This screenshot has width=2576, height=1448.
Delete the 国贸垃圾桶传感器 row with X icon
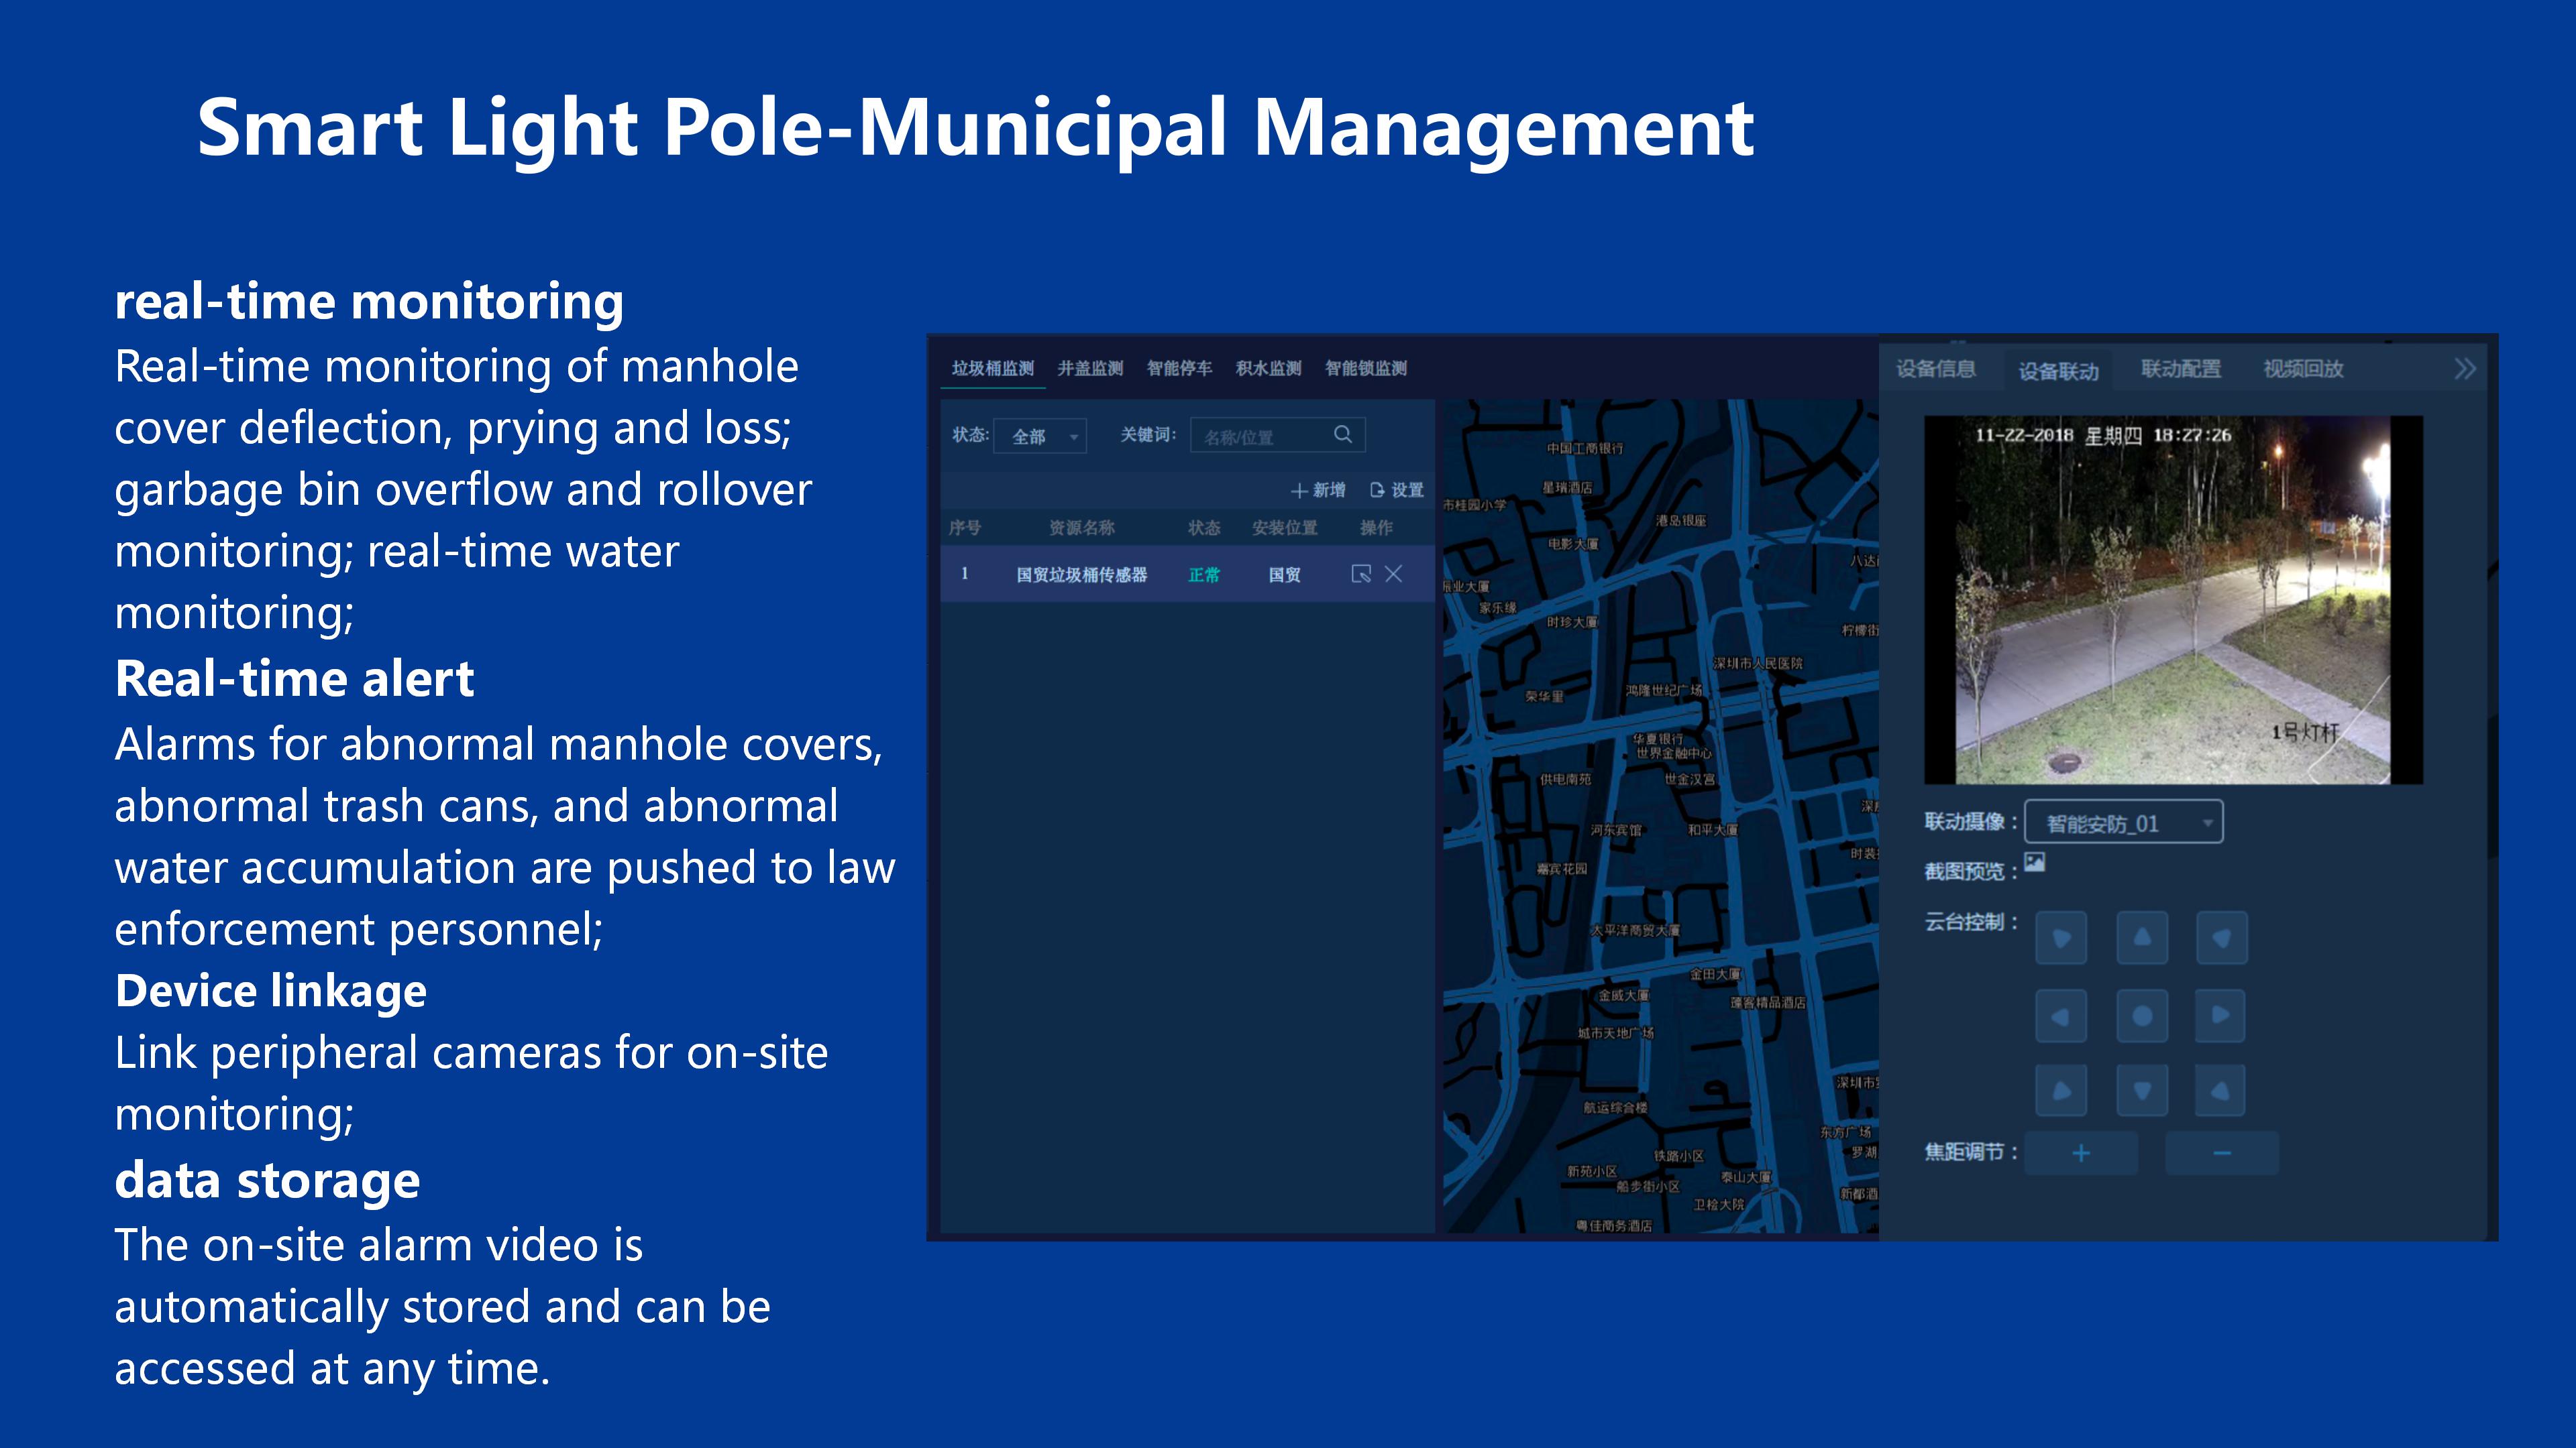1393,574
